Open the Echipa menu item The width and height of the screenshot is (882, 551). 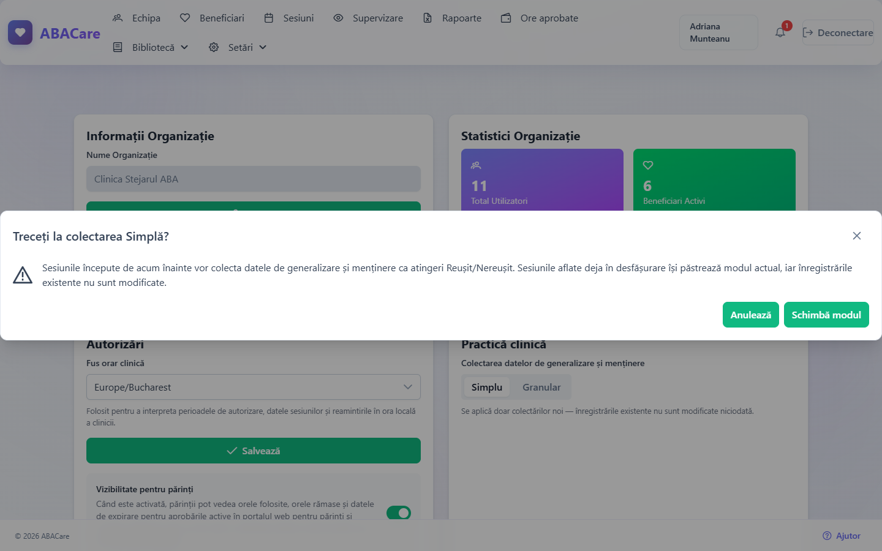[137, 18]
